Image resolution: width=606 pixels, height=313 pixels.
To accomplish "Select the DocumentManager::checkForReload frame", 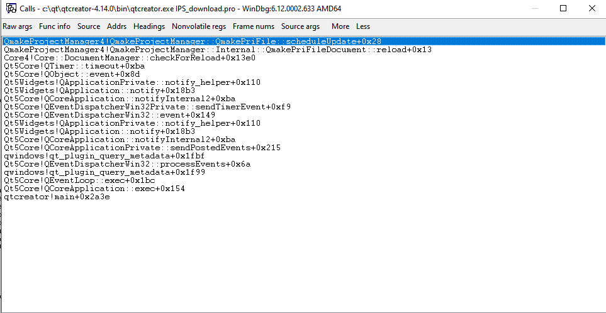I will (129, 58).
